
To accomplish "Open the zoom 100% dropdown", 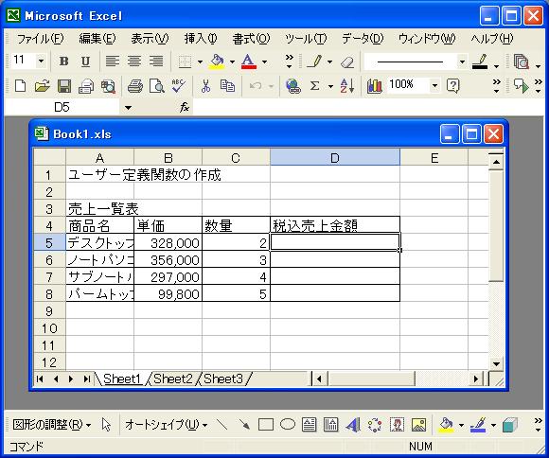I will click(x=434, y=85).
